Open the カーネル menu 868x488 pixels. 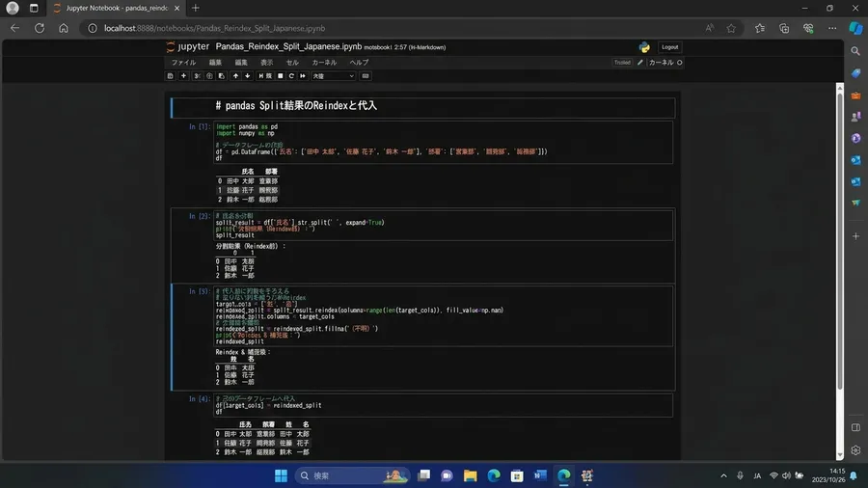click(324, 63)
